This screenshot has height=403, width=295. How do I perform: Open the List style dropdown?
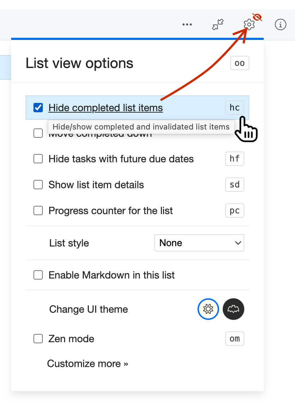coord(199,243)
